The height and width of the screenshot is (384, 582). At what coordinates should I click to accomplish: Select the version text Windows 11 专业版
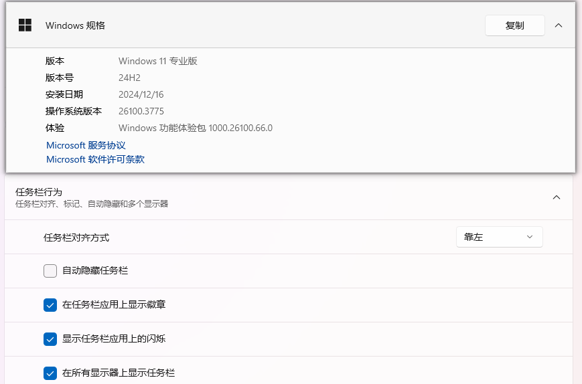coord(158,61)
